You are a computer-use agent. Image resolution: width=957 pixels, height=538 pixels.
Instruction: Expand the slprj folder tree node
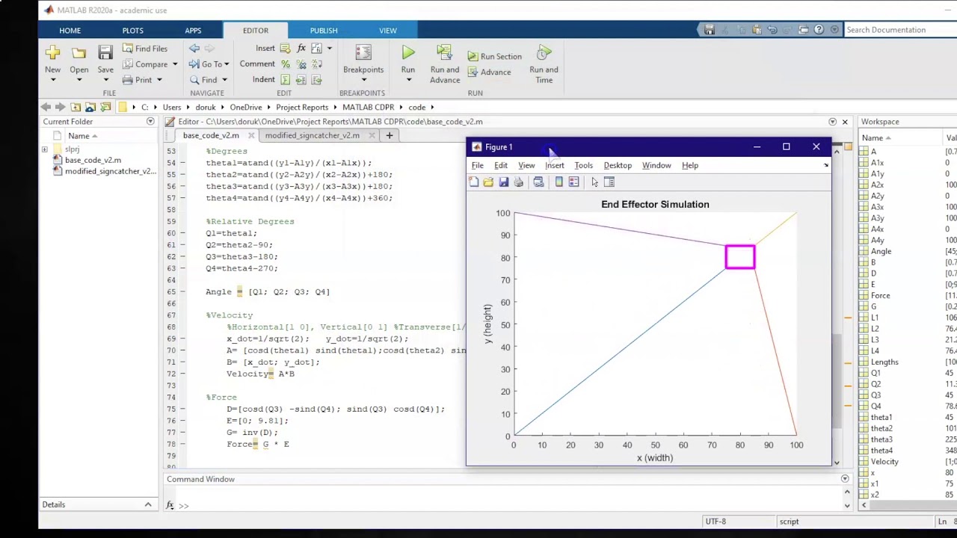coord(45,149)
